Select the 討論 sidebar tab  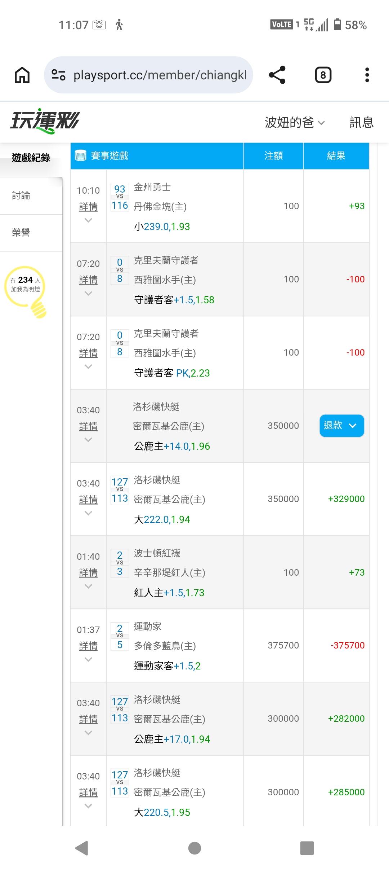tap(21, 195)
